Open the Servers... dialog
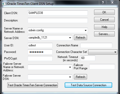 pos(104,34)
